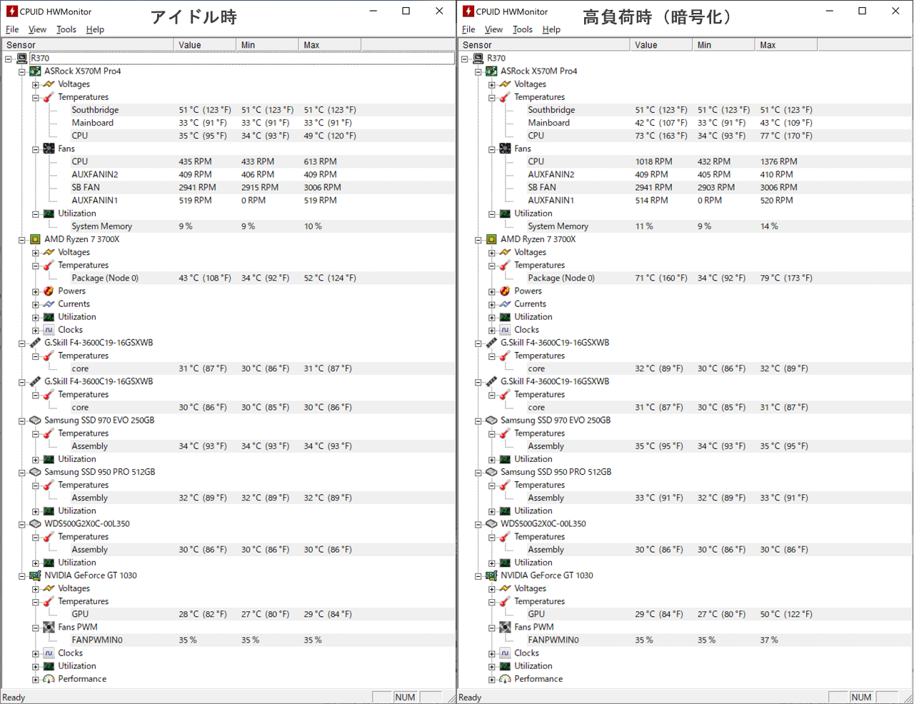Expand the Powers node in left window
Screen dimensions: 914x704
tap(36, 292)
